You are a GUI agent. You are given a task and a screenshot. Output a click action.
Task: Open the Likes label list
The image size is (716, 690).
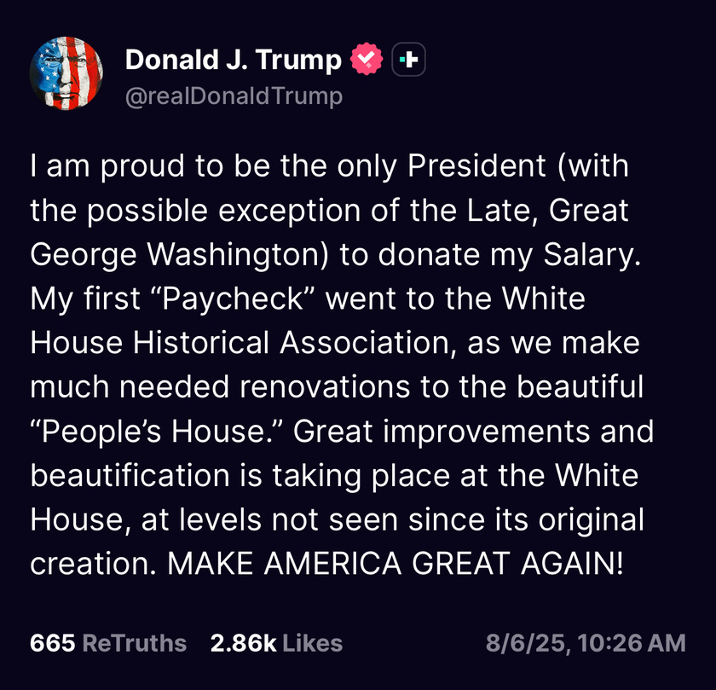[312, 643]
